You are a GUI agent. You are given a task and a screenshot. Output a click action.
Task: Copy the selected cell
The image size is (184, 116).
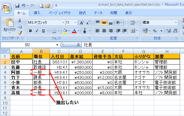point(20,26)
